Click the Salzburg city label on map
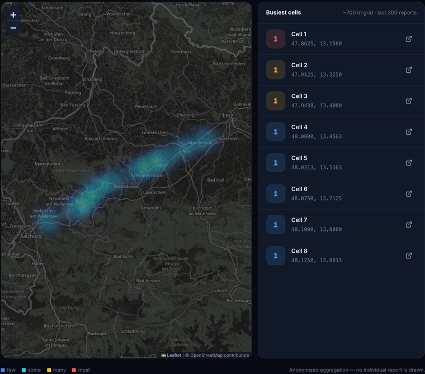The width and height of the screenshot is (425, 374). click(x=31, y=236)
